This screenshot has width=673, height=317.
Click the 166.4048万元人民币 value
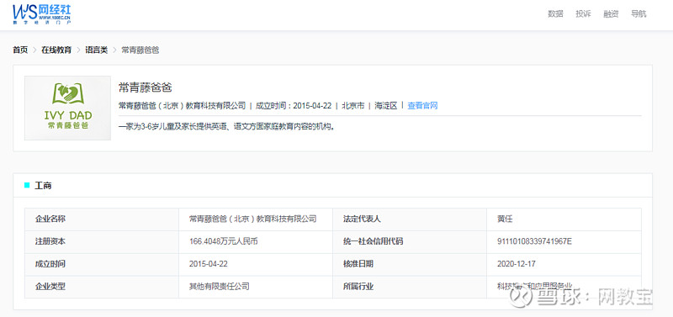point(223,241)
